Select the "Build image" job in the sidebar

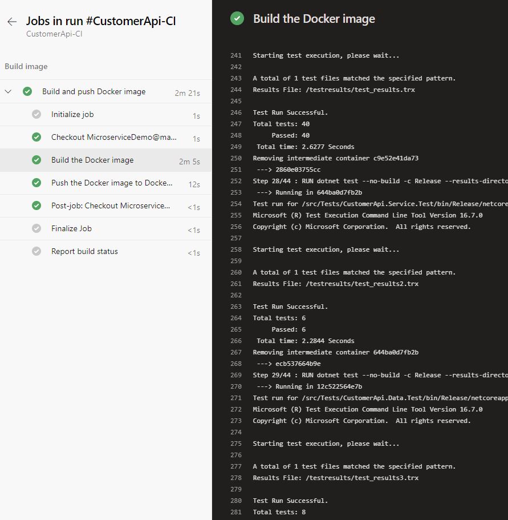(x=26, y=66)
